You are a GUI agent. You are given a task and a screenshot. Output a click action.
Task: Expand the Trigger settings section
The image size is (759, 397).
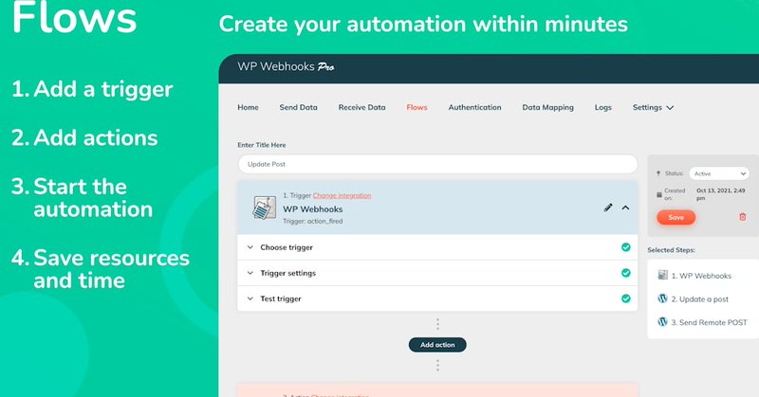[x=437, y=273]
